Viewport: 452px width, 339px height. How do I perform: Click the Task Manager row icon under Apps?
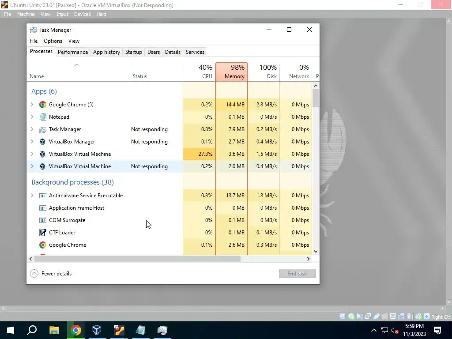(x=43, y=129)
